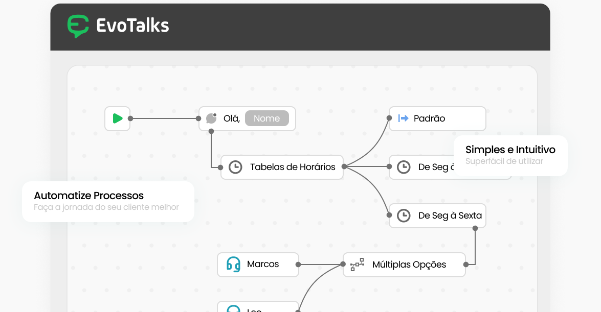Screen dimensions: 601x312
Task: Click the Superfácil de utilizar subtitle
Action: pyautogui.click(x=504, y=161)
